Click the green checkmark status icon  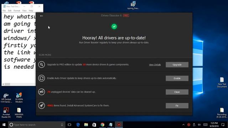(114, 27)
